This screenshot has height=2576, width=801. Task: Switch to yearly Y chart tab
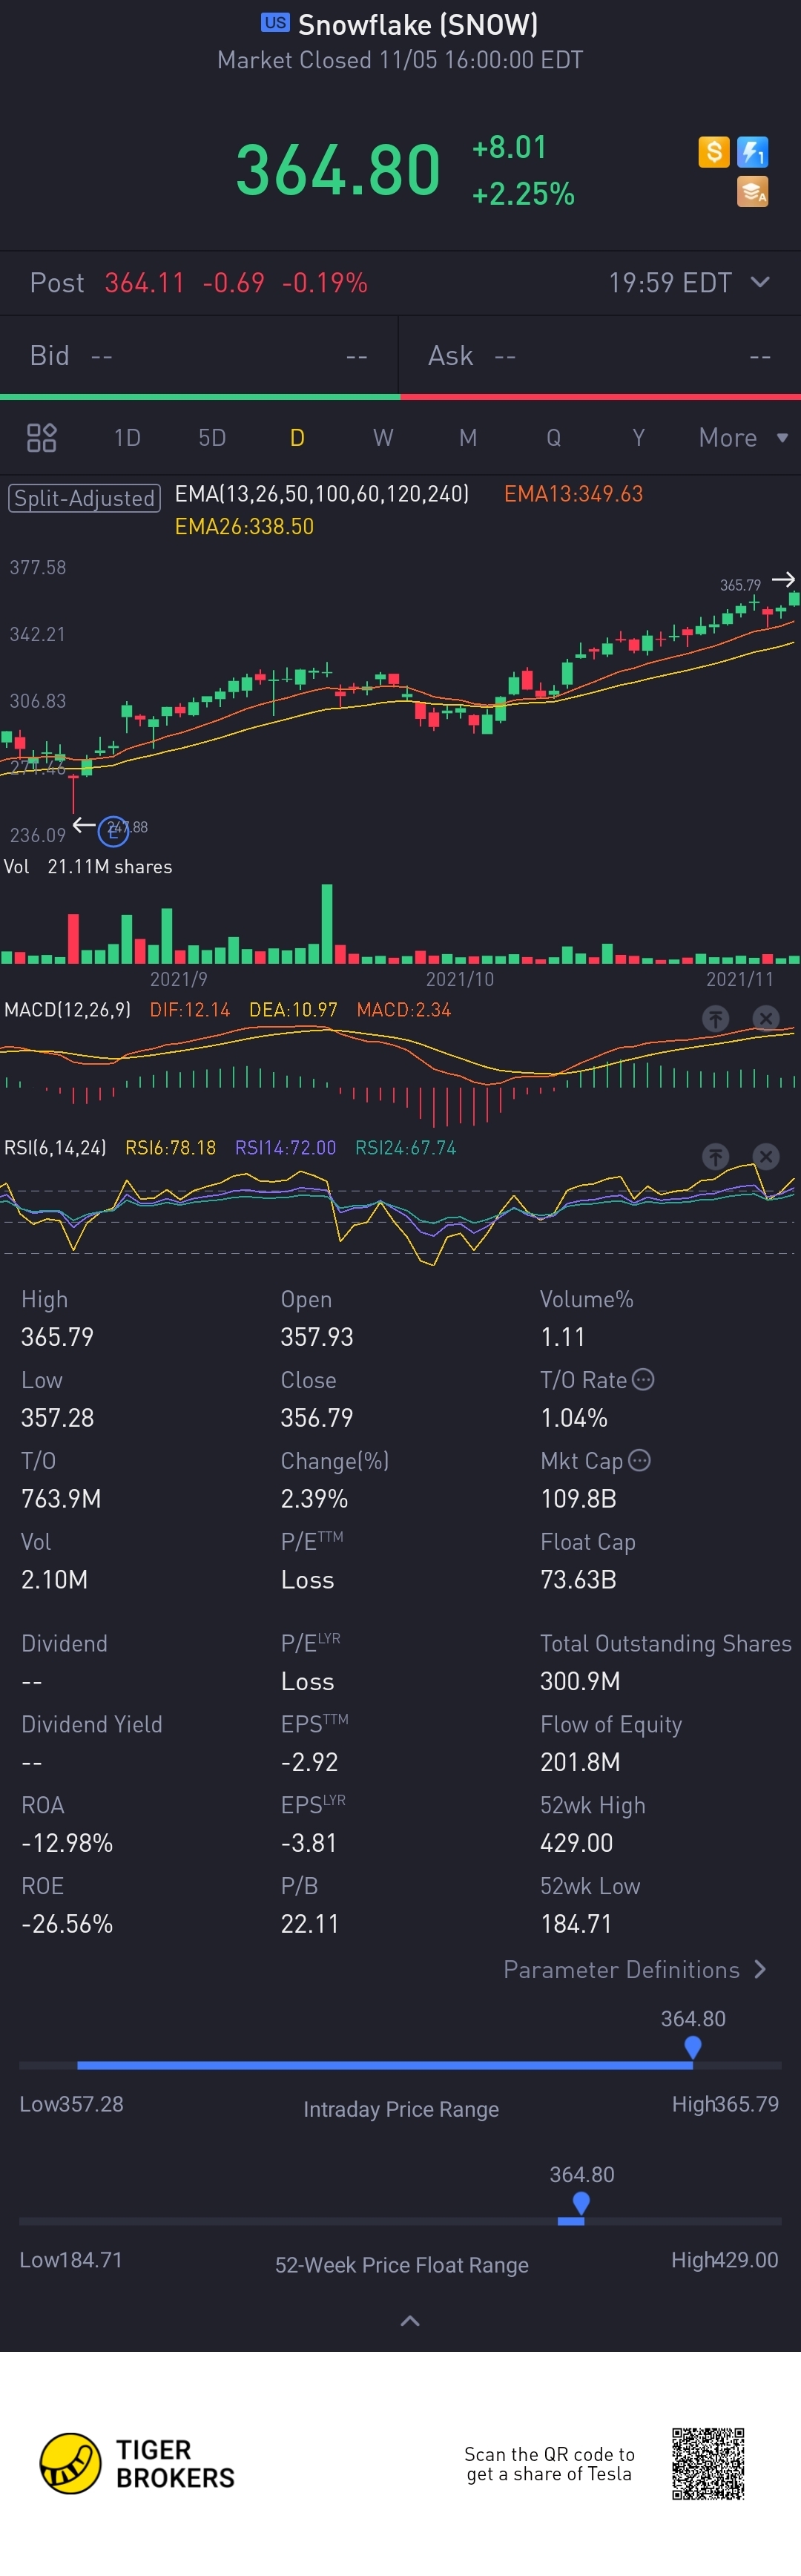[x=638, y=437]
